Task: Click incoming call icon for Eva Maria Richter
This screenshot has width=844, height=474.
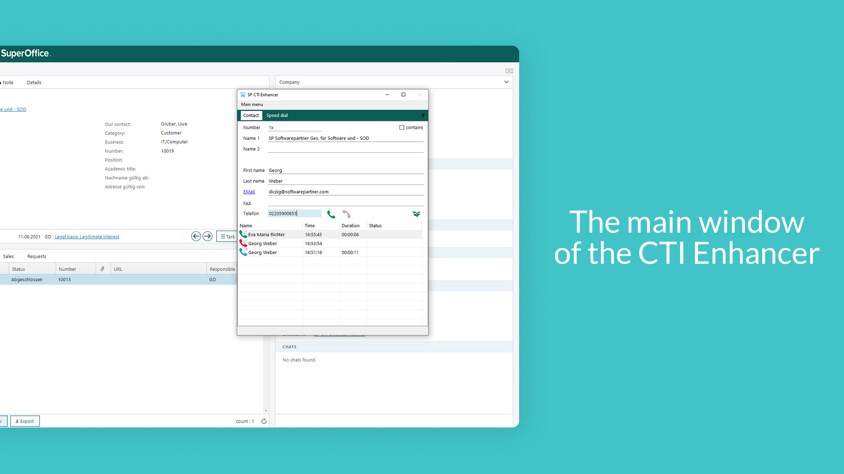Action: pos(243,234)
